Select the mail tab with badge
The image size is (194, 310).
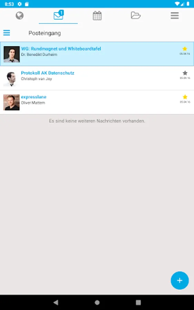[58, 15]
